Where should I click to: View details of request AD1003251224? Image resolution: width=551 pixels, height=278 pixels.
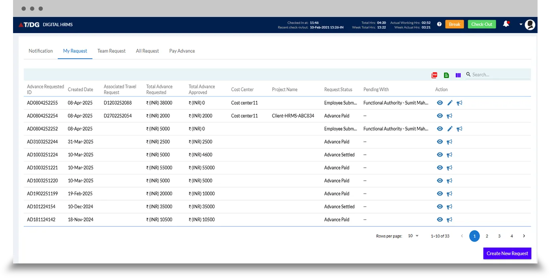pos(440,155)
